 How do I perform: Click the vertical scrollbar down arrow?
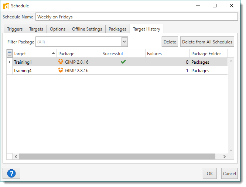point(231,151)
